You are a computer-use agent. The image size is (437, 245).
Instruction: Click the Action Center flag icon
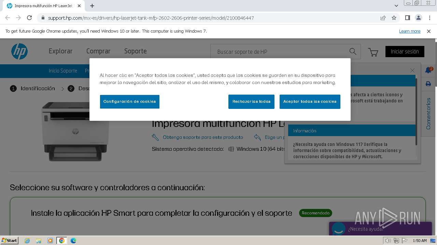click(405, 241)
